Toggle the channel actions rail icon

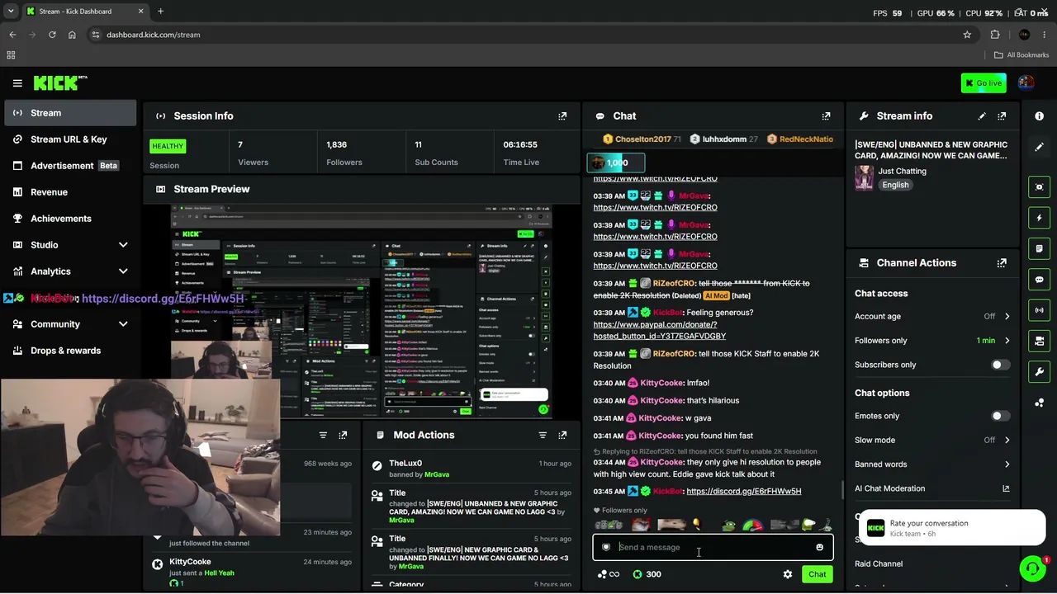1040,341
